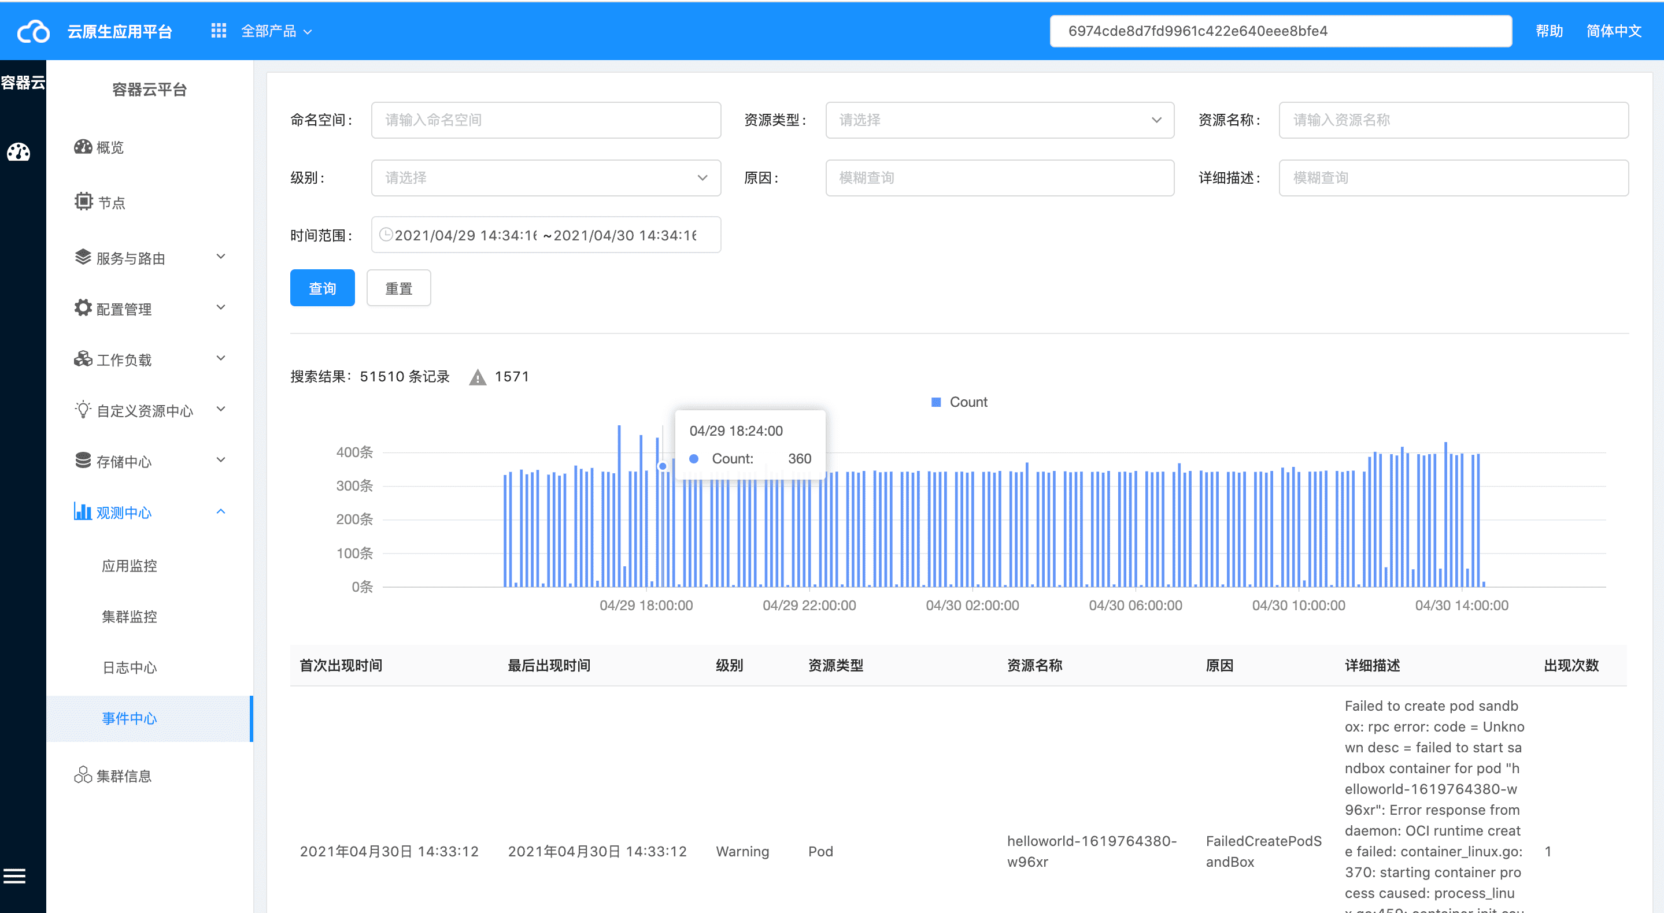Click the 级别 column header

[x=729, y=665]
